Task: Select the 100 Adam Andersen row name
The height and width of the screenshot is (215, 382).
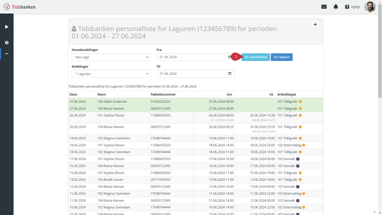Action: click(112, 101)
